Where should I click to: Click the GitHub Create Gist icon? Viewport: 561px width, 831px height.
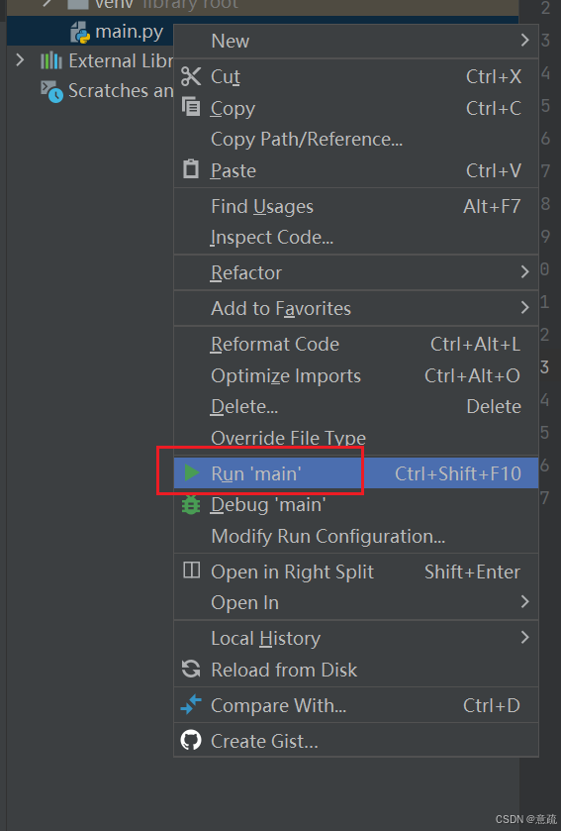[191, 740]
